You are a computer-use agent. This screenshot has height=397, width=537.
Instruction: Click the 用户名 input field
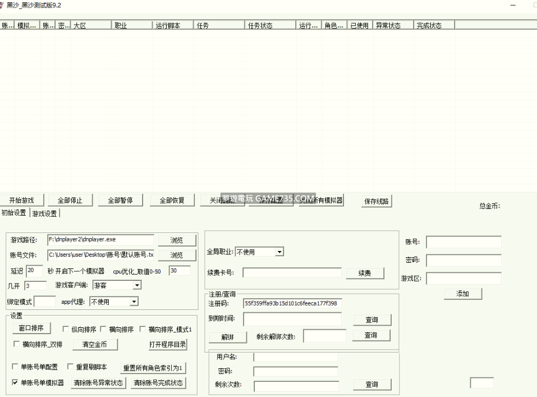296,357
